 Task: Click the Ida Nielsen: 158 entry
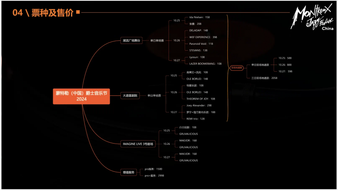click(199, 17)
